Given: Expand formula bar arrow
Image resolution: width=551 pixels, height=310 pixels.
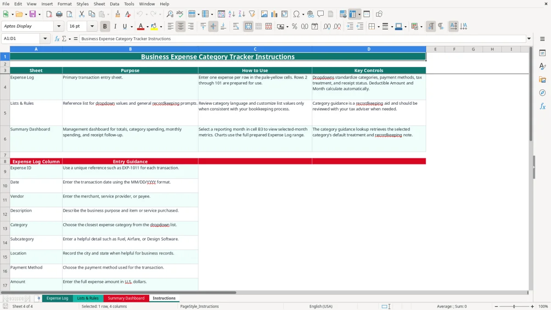Looking at the screenshot, I should [x=529, y=39].
